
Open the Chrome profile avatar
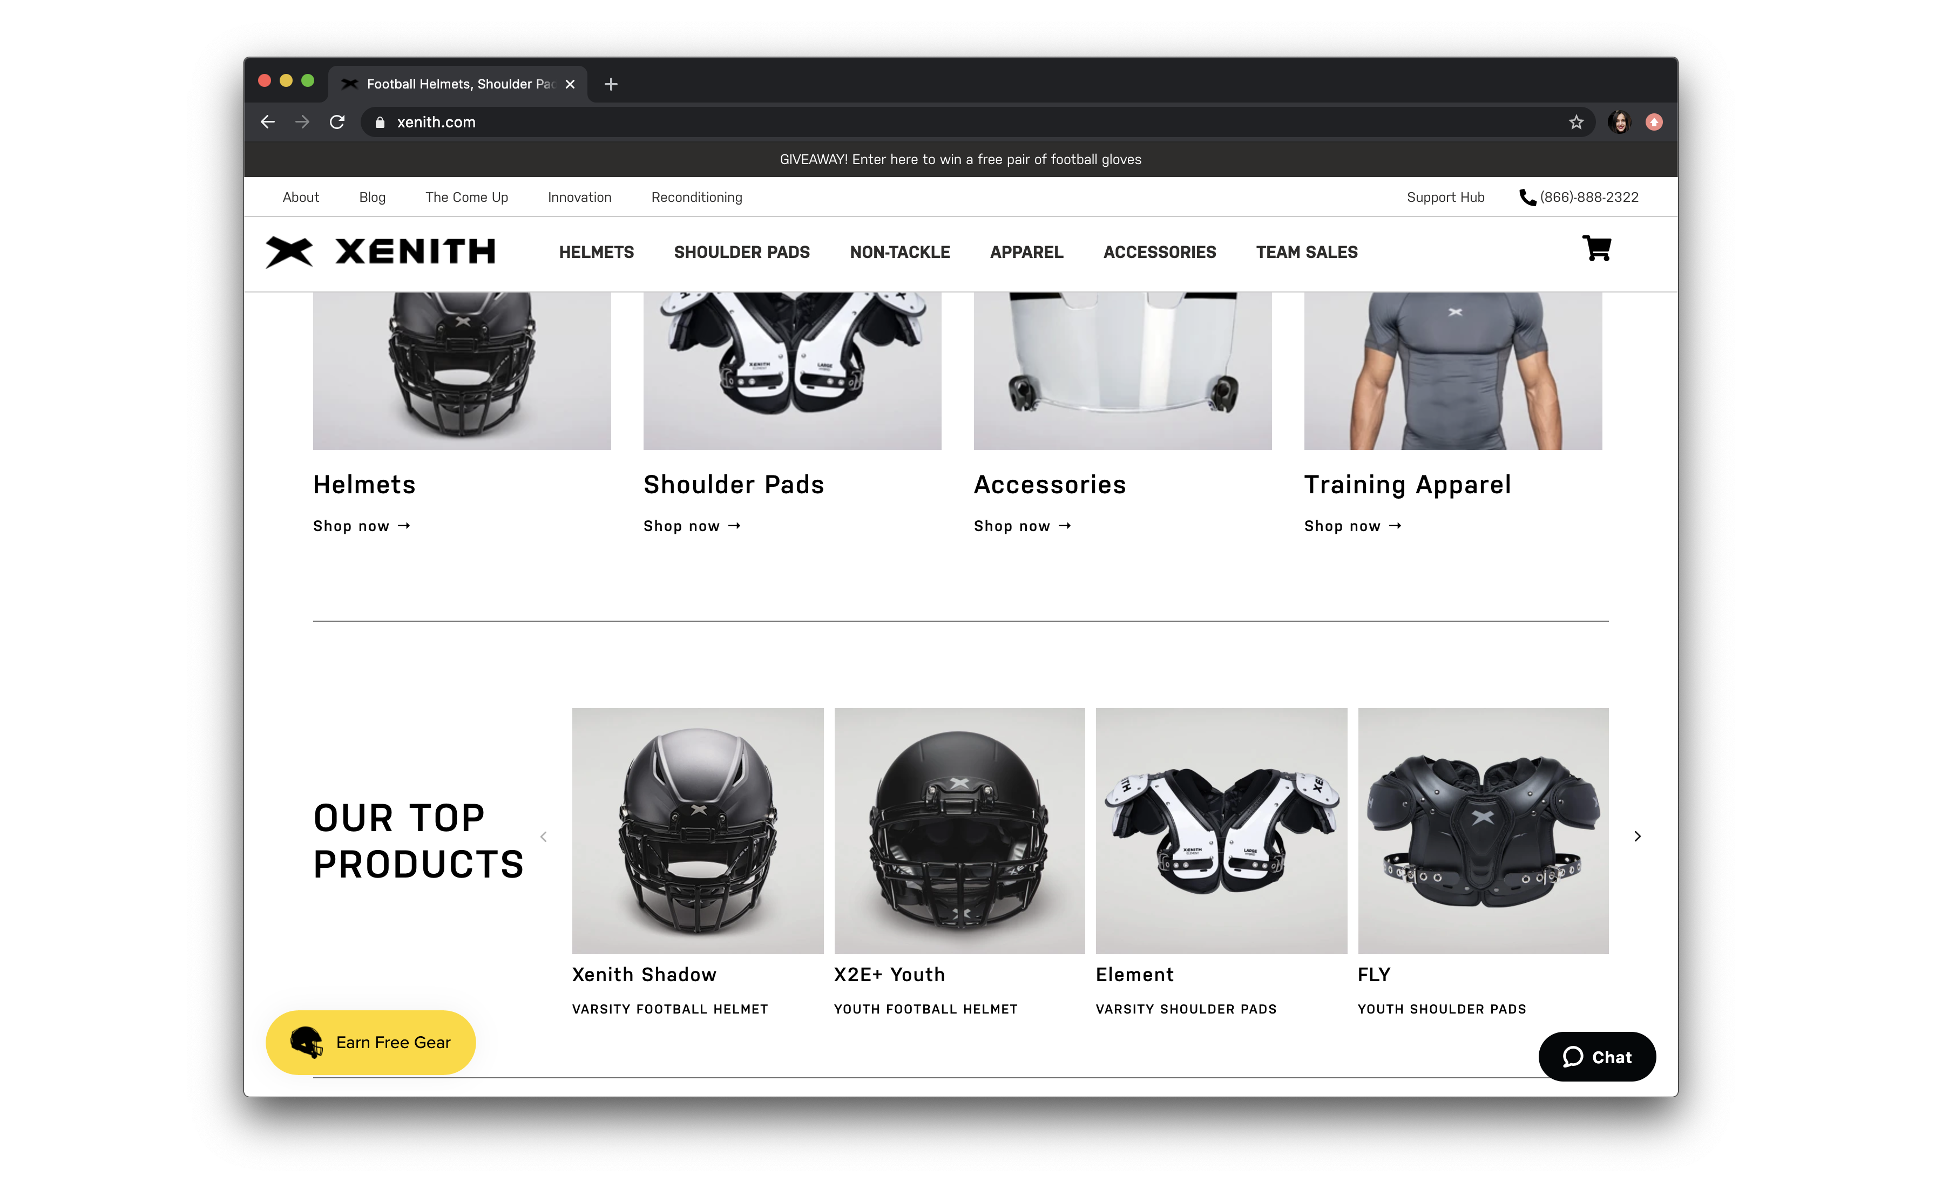click(x=1619, y=121)
